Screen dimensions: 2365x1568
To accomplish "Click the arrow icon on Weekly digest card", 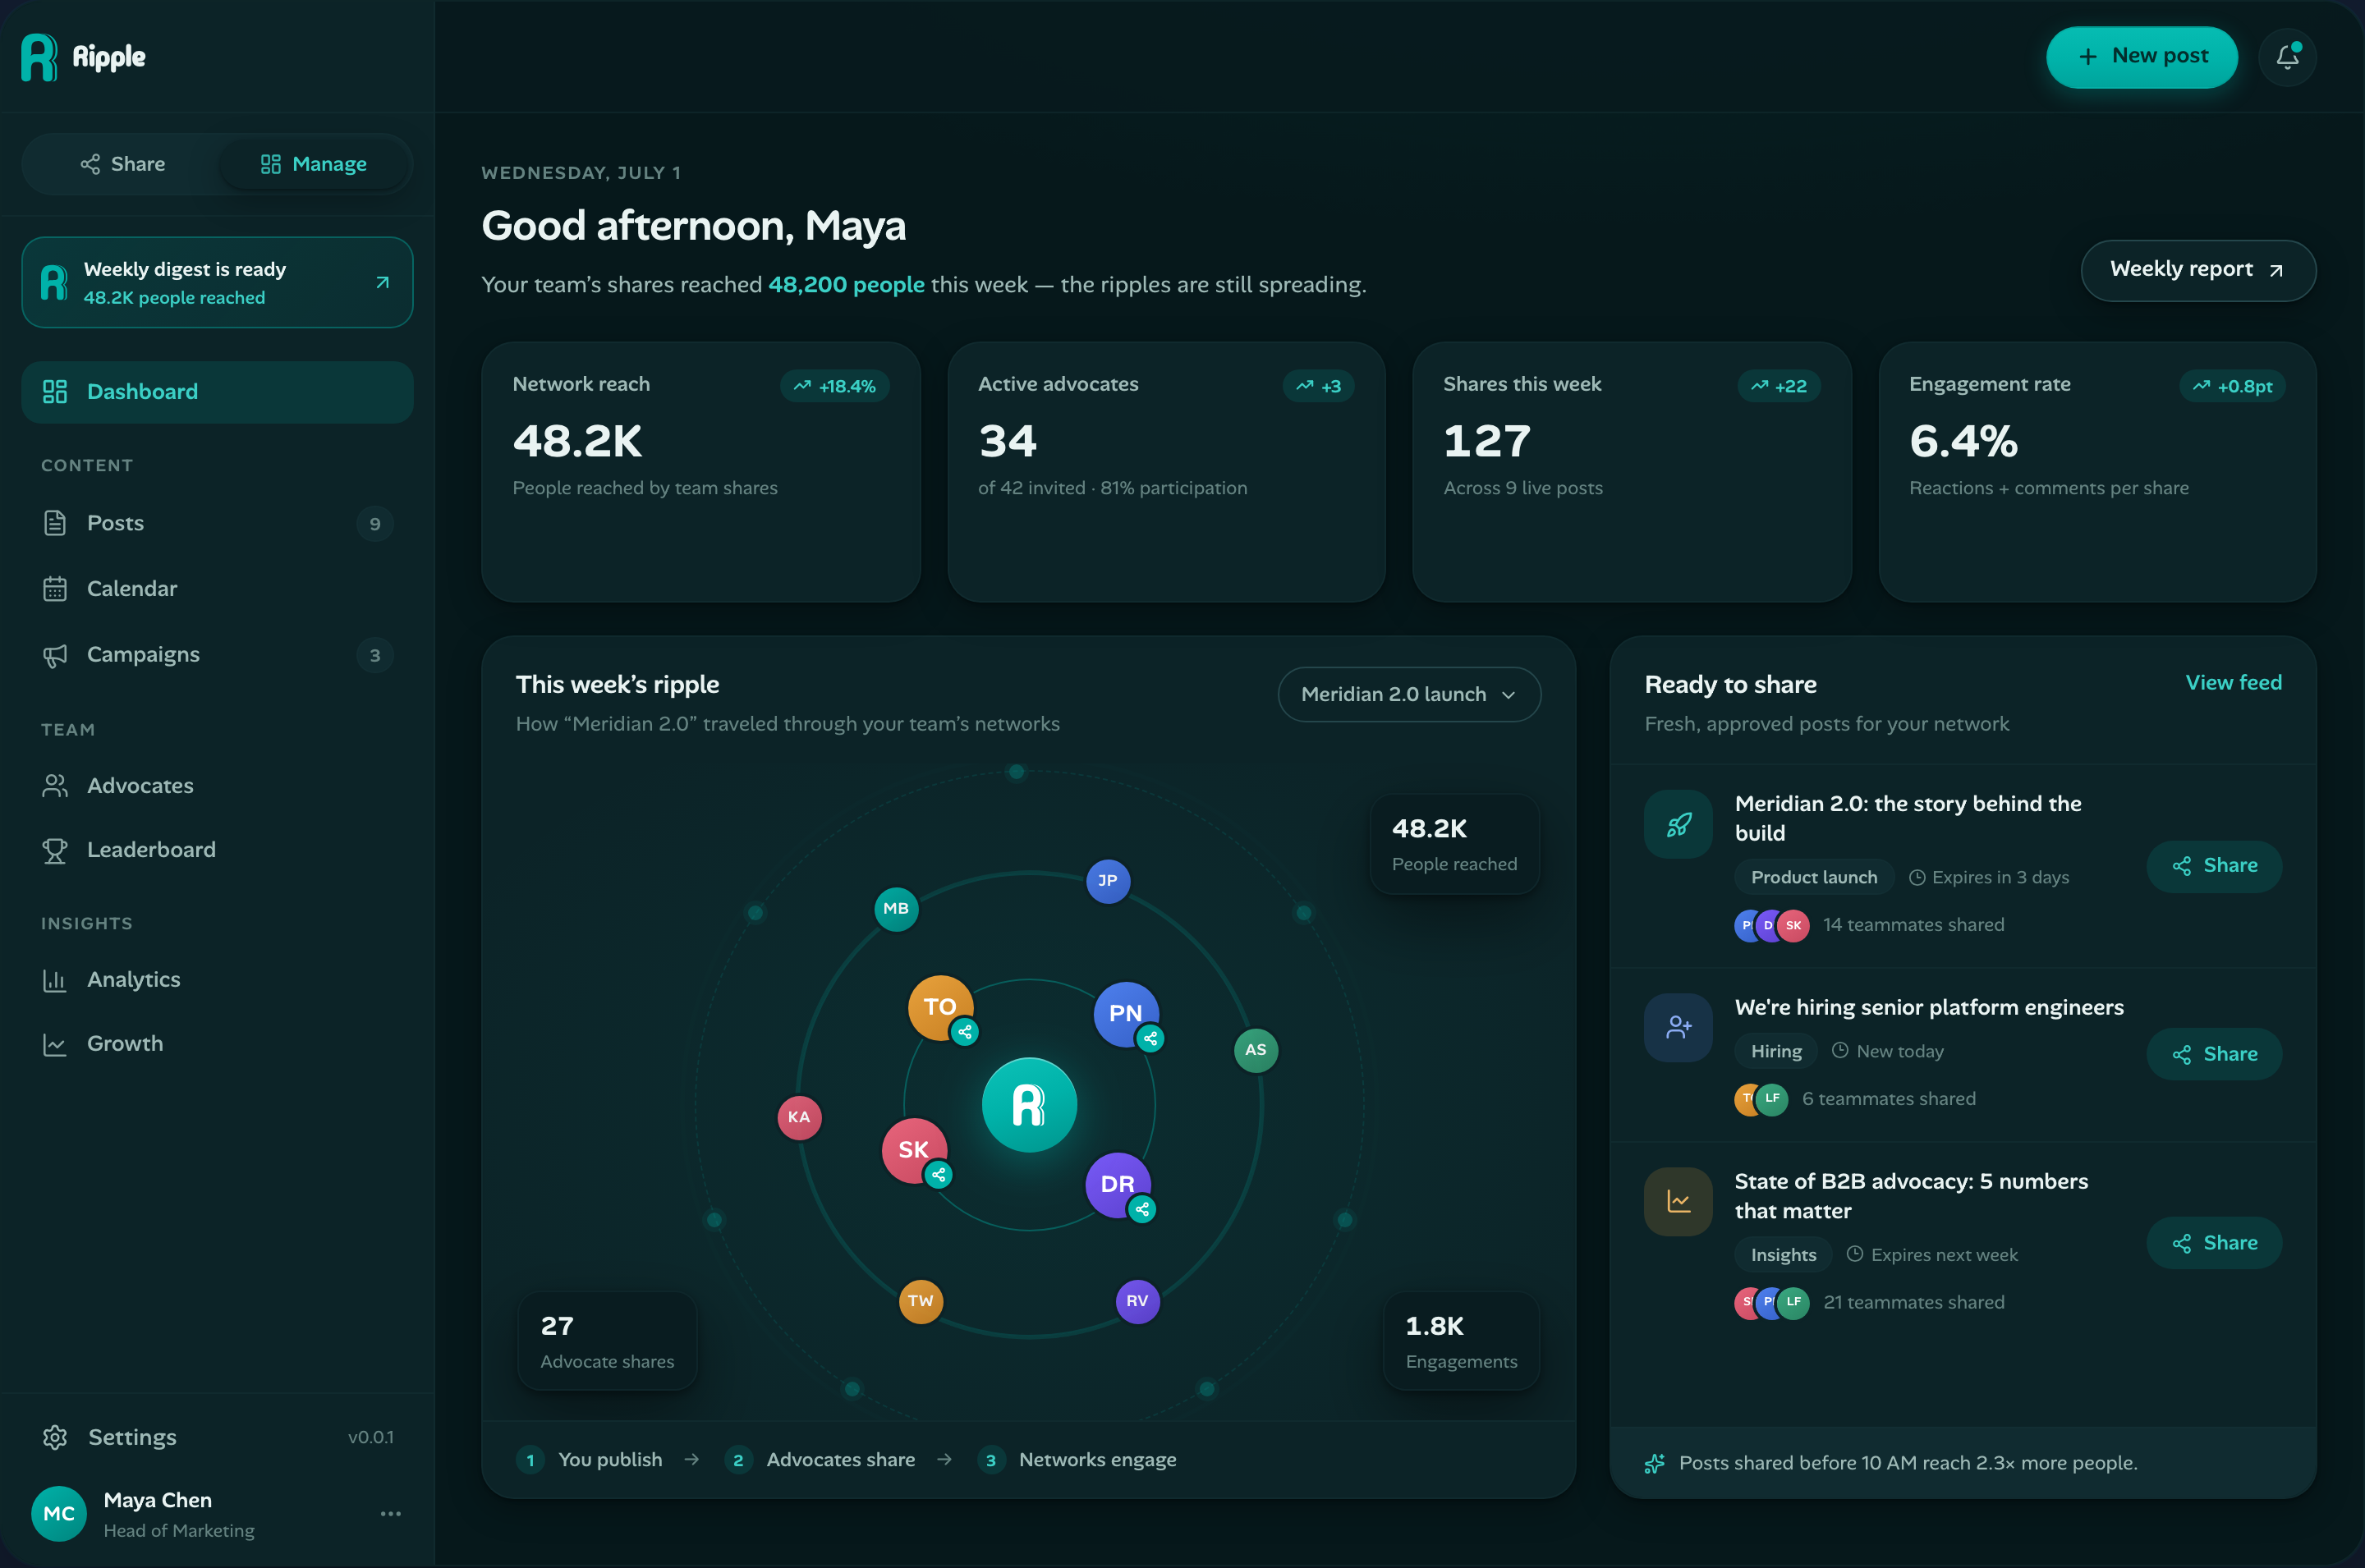I will point(382,283).
